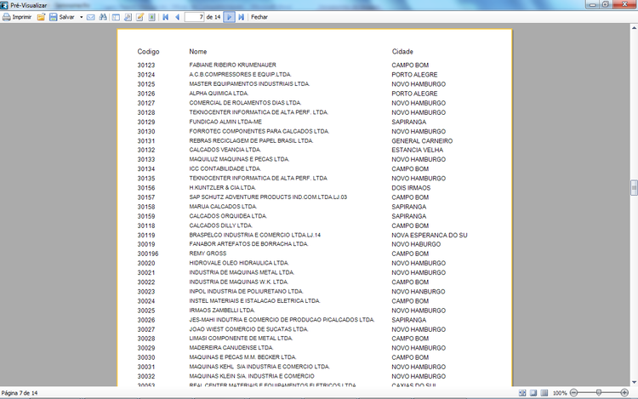Click the page number input field

click(194, 17)
